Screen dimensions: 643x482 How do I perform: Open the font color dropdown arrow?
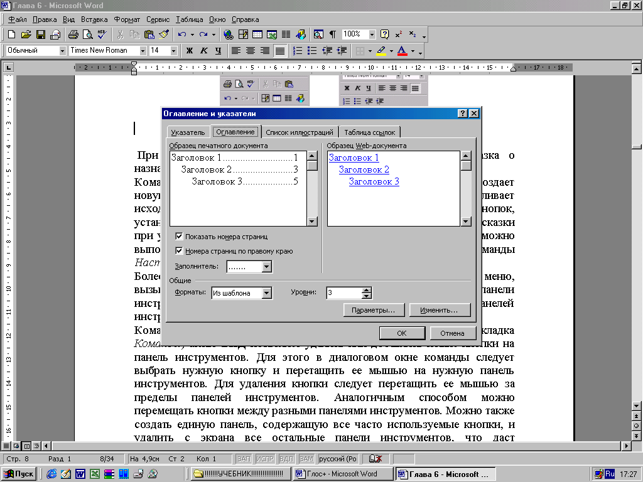[413, 51]
